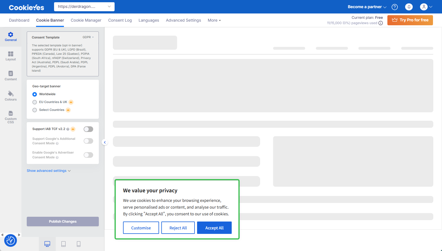Toggle Support IAB TCF v2.2 switch
This screenshot has width=442, height=251.
pos(88,129)
